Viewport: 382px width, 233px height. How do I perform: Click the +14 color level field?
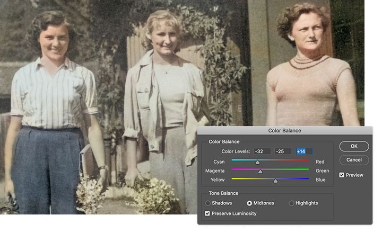pyautogui.click(x=304, y=151)
